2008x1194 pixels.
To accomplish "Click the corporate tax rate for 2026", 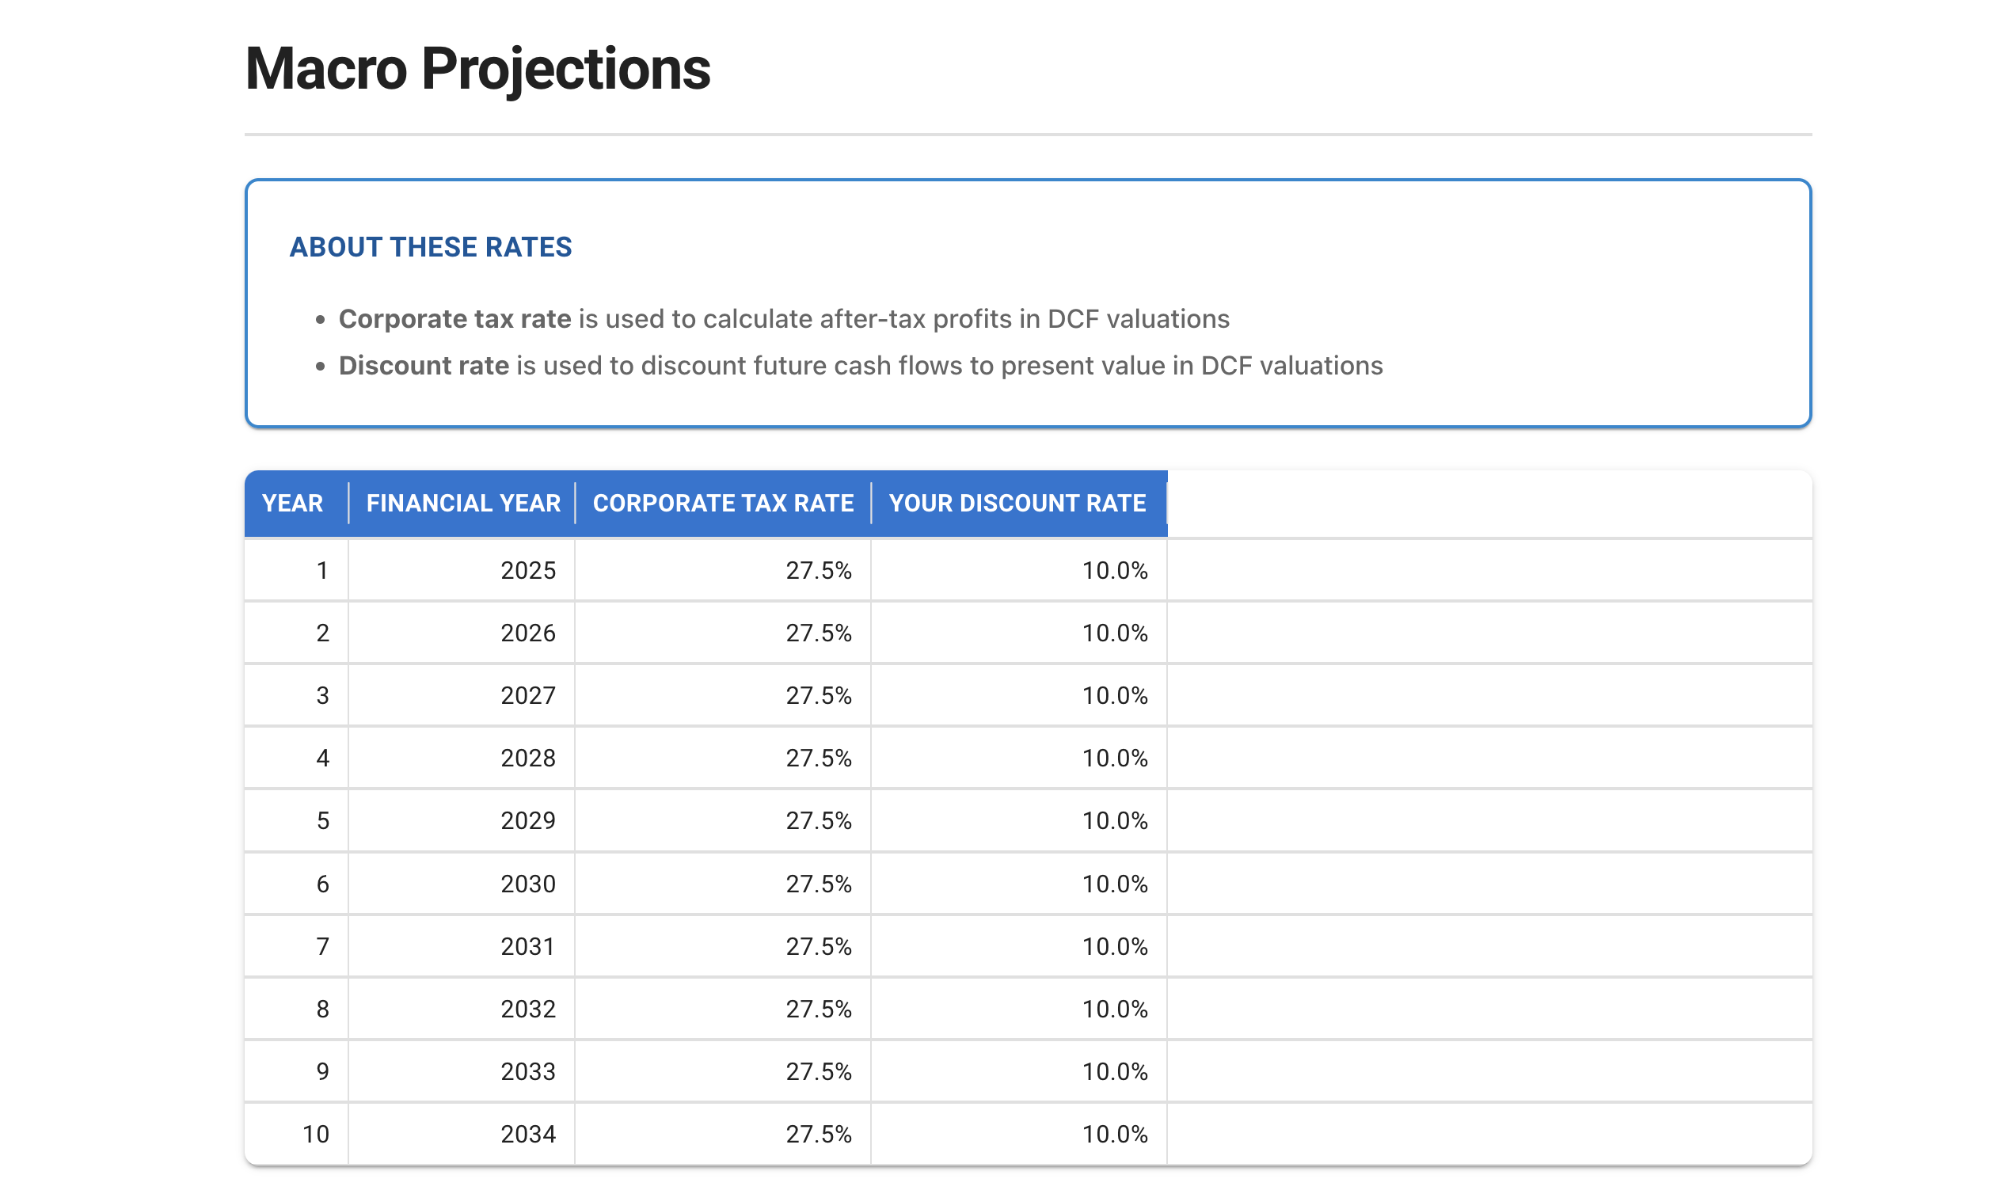I will tap(818, 633).
